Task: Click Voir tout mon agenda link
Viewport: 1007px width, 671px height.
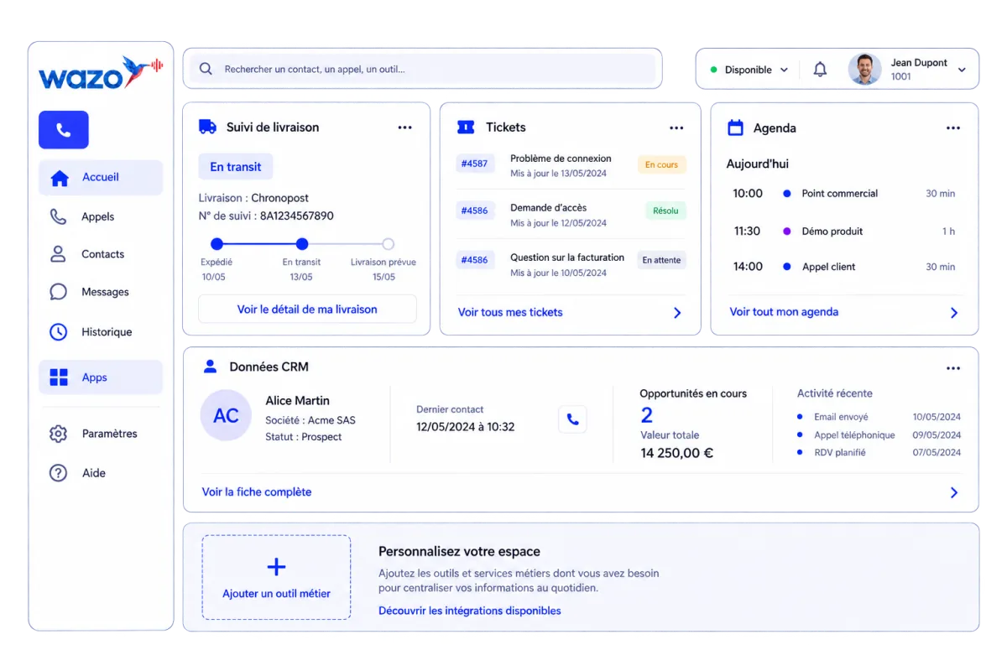Action: [x=784, y=312]
